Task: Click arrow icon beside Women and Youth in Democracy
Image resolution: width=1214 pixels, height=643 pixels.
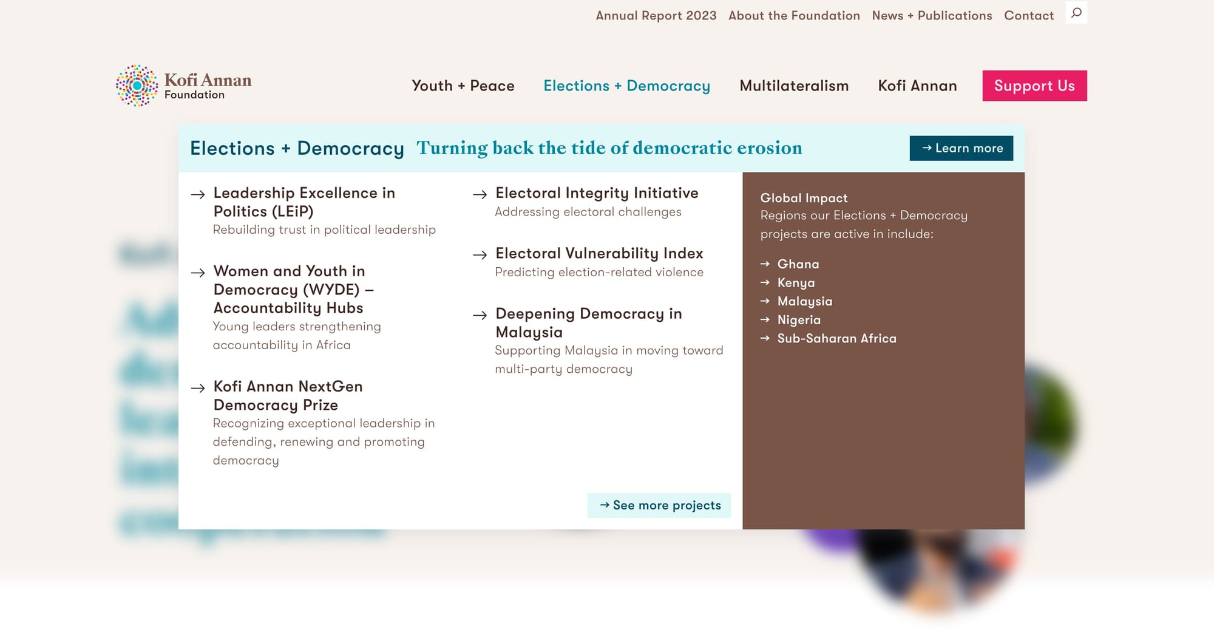Action: click(x=198, y=273)
